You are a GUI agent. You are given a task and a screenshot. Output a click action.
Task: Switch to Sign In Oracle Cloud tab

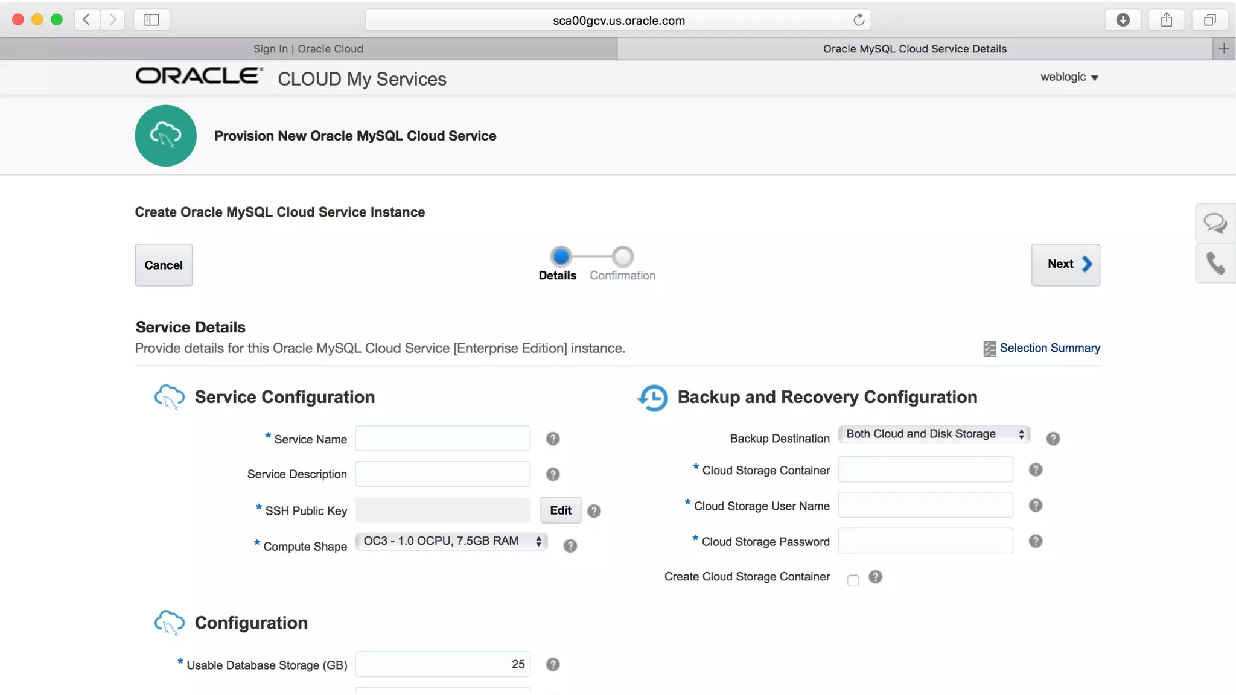pos(308,49)
